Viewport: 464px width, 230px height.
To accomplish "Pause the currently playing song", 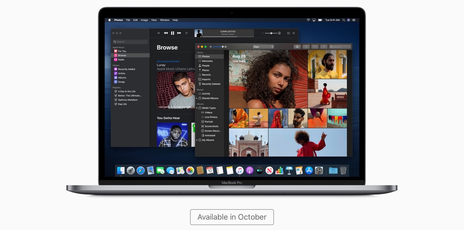I will pyautogui.click(x=173, y=33).
